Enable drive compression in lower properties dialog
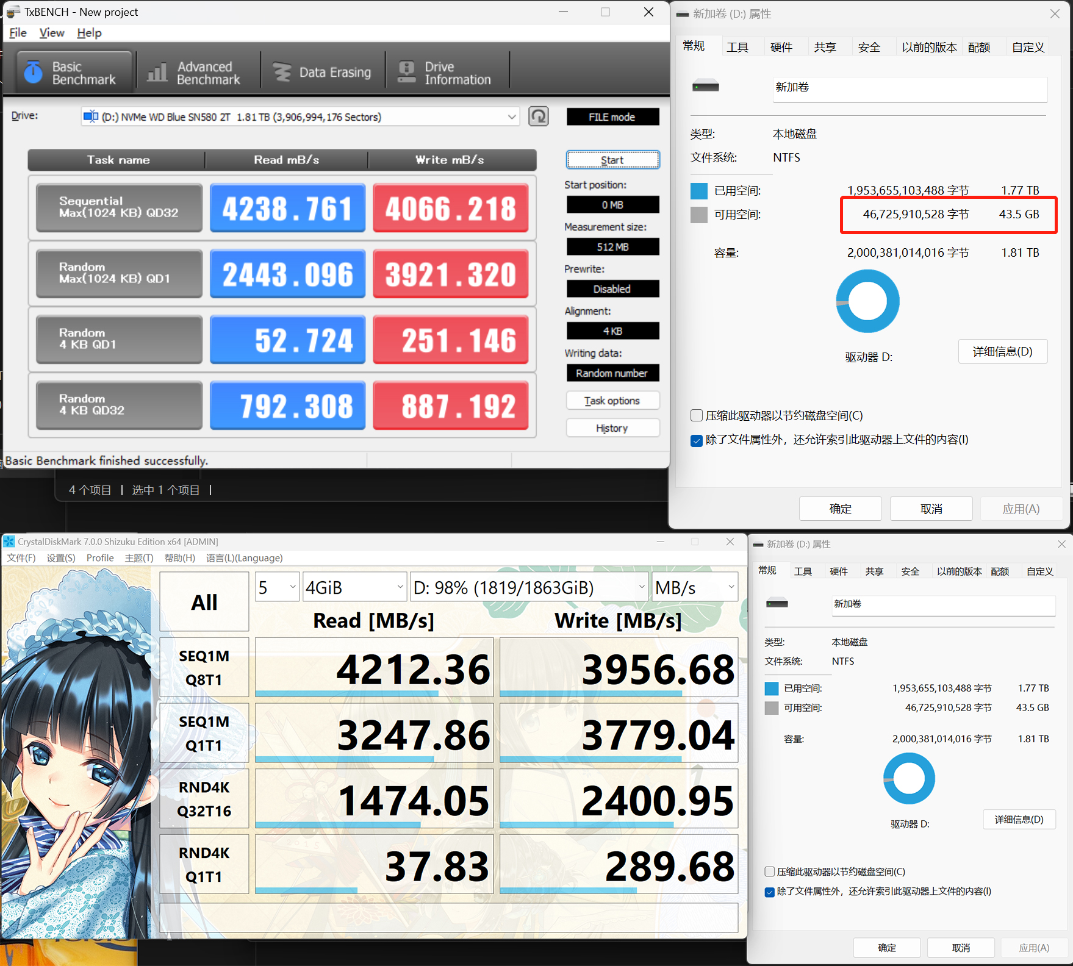Viewport: 1073px width, 966px height. coord(769,871)
